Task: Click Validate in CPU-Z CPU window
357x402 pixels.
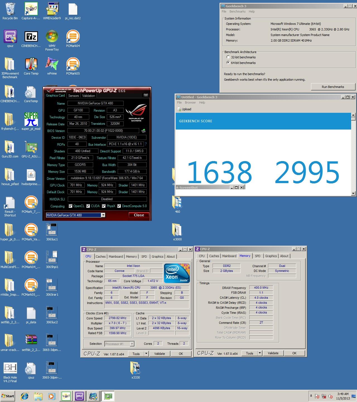Action: (x=160, y=354)
